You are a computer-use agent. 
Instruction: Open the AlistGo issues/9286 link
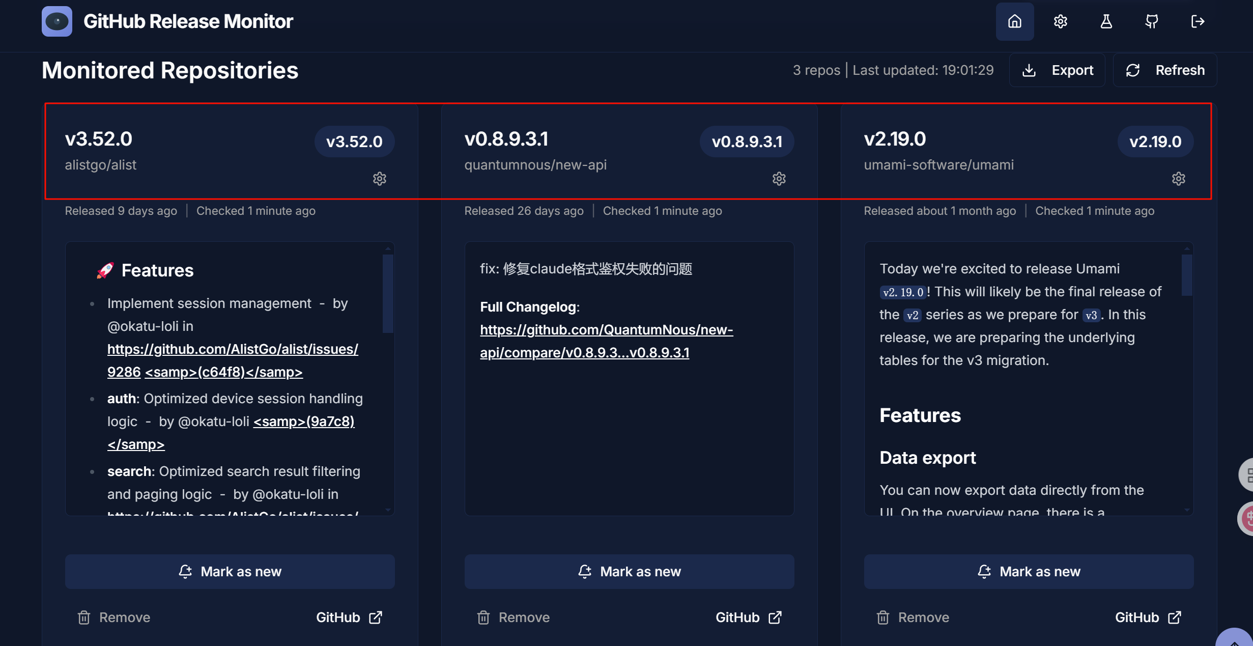pyautogui.click(x=233, y=349)
